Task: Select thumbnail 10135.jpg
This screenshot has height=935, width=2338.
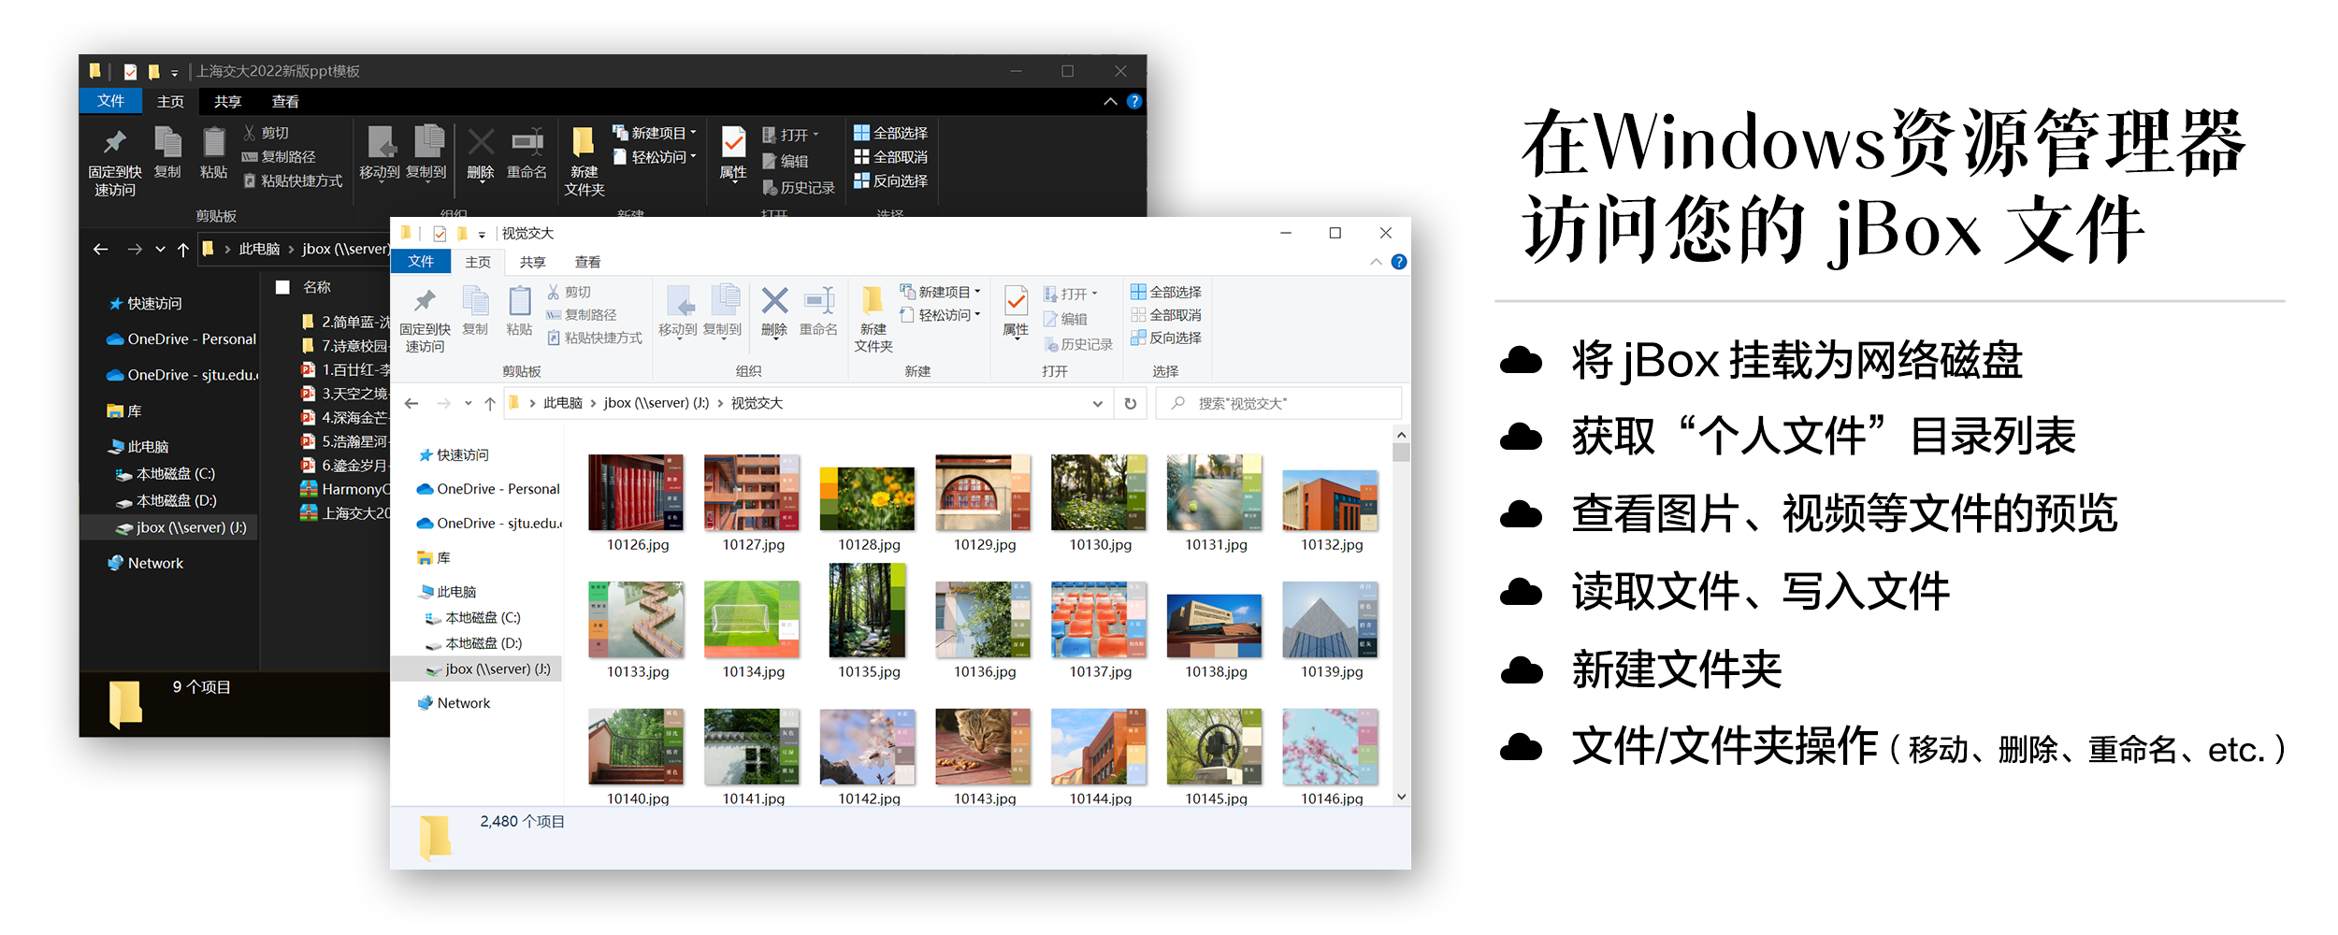Action: 869,622
